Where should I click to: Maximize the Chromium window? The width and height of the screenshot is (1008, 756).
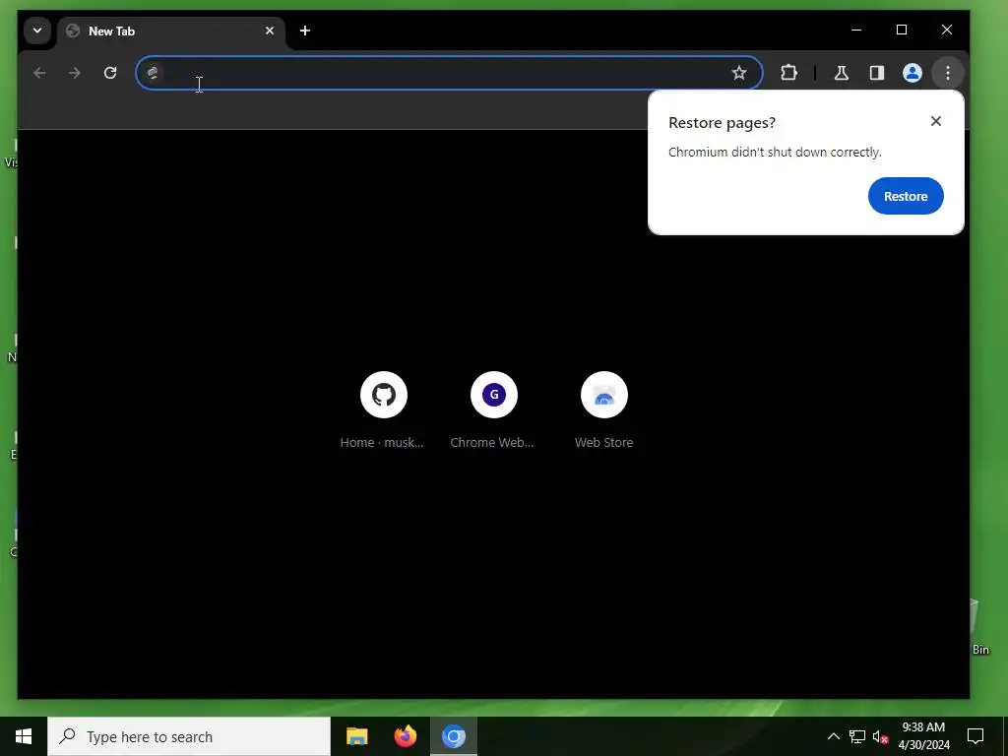[902, 30]
